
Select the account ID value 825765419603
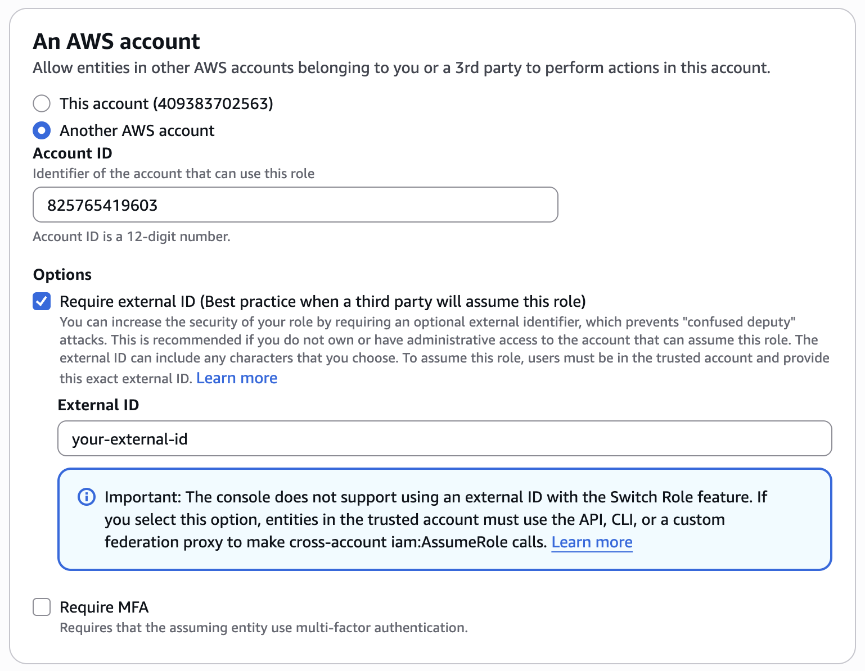click(x=102, y=205)
